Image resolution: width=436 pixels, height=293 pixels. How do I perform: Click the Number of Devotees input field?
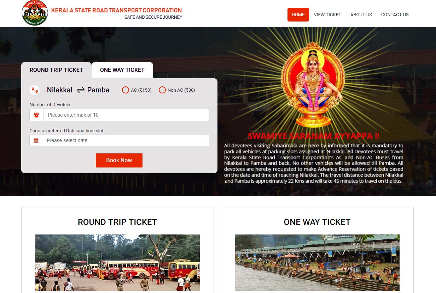126,115
